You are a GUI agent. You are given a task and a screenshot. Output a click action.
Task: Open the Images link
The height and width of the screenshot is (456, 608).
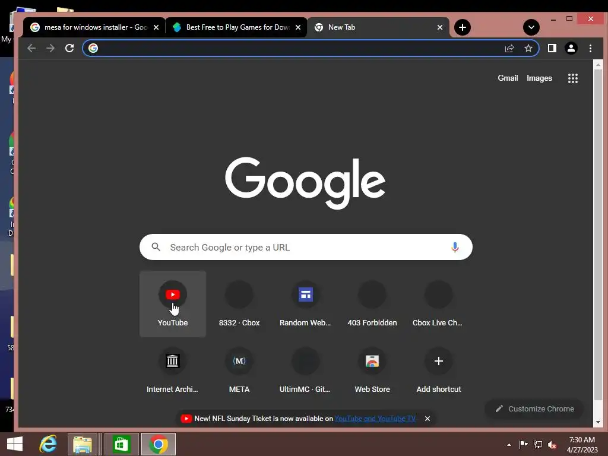click(539, 78)
